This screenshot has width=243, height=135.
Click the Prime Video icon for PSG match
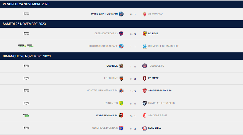(26, 13)
